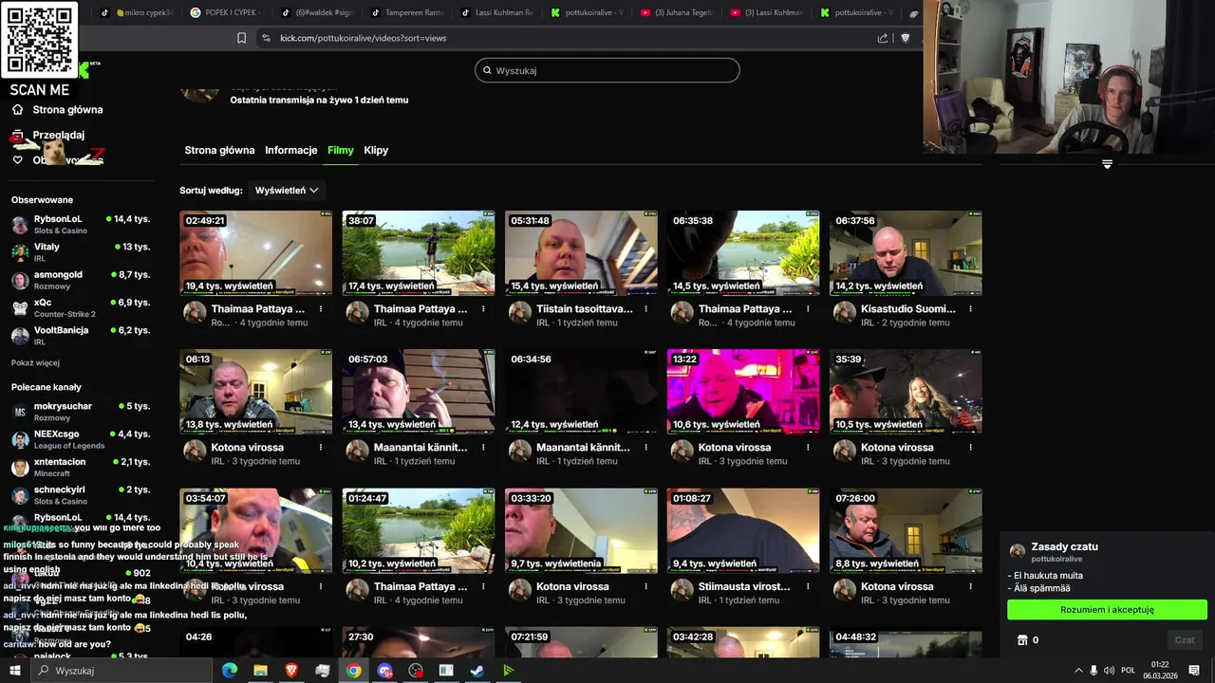The height and width of the screenshot is (683, 1215).
Task: Open schneckyirl channel in recommended list
Action: (x=80, y=495)
